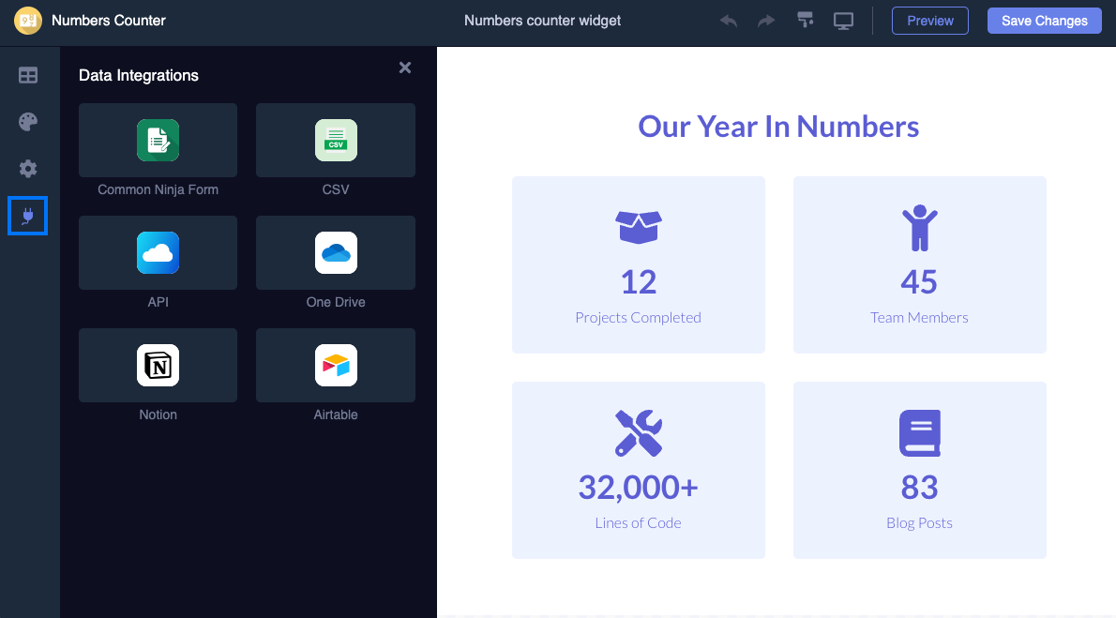Choose the Airtable integration
The image size is (1116, 618).
click(x=336, y=365)
